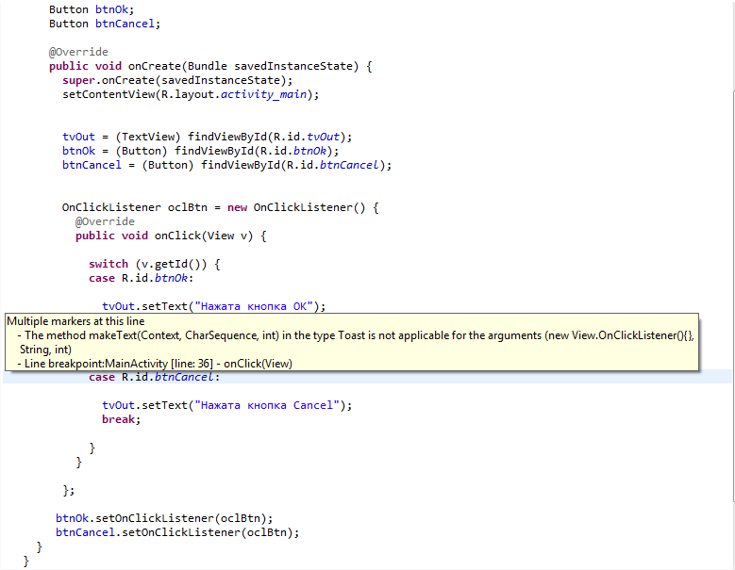Place cursor on super.onCreate(savedInstanceState) line
Viewport: 735px width, 570px height.
point(177,80)
